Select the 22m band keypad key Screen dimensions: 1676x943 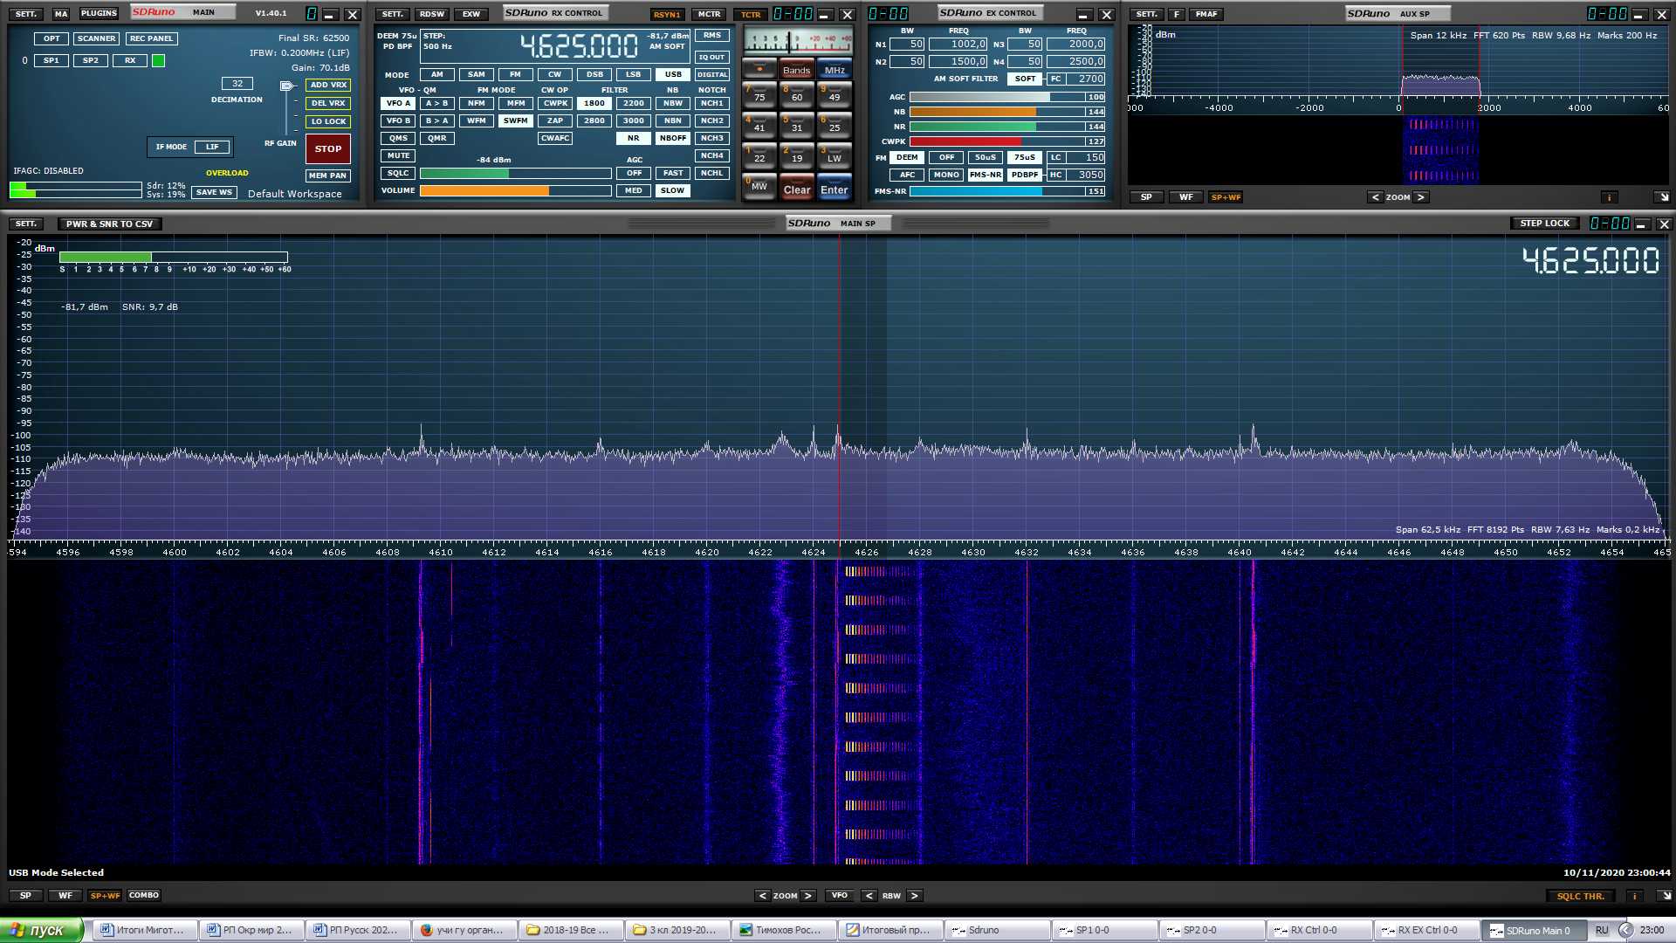click(759, 156)
